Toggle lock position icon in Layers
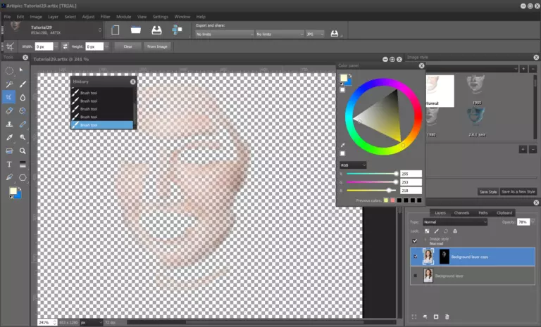The width and height of the screenshot is (541, 327). pyautogui.click(x=446, y=231)
